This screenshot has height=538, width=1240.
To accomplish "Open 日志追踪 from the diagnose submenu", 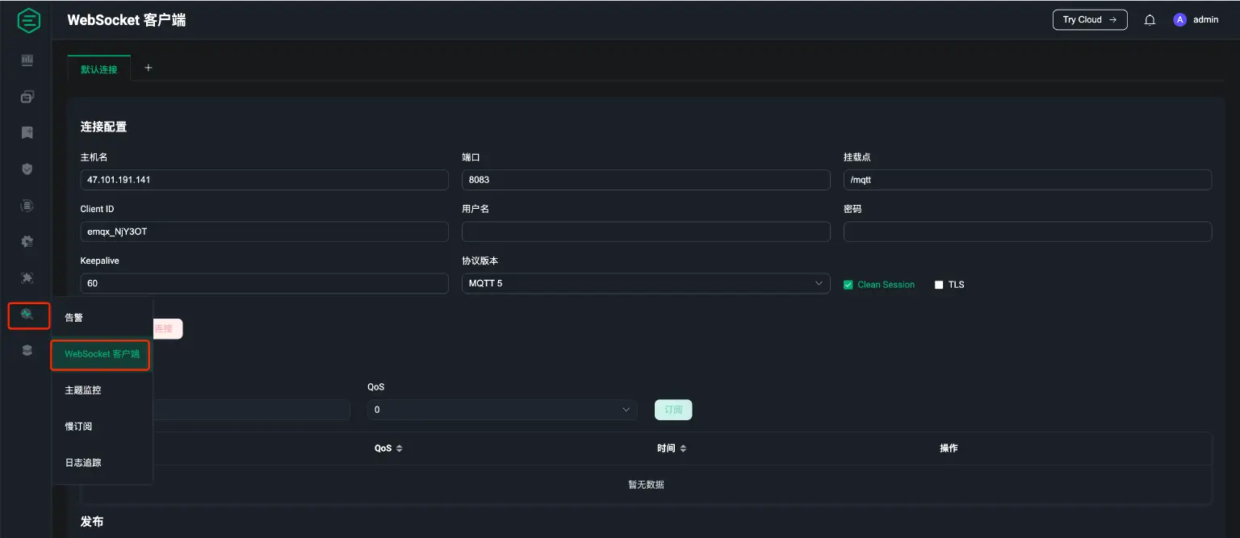I will click(84, 462).
